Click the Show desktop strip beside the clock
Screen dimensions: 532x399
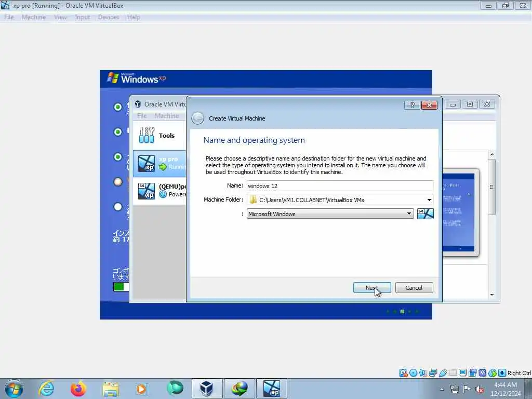click(x=528, y=389)
